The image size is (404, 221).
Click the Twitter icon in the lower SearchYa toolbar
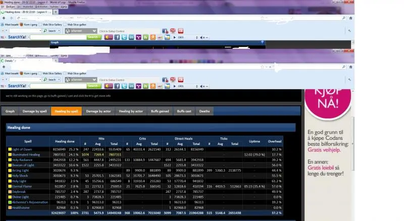pyautogui.click(x=124, y=87)
